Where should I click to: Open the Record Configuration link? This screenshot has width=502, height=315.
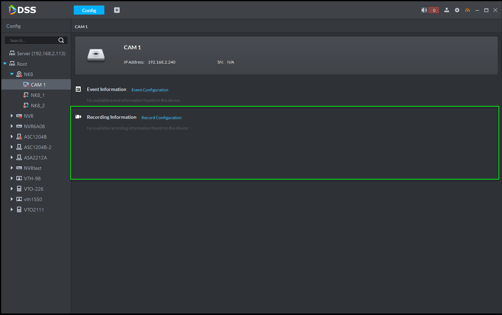[x=161, y=118]
